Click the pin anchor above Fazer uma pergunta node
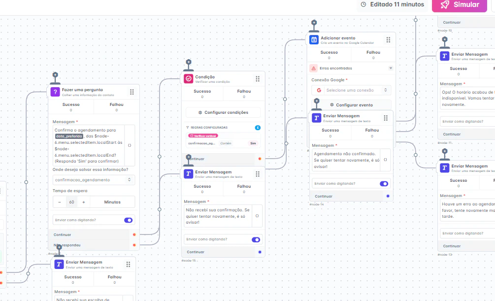 pos(55,75)
